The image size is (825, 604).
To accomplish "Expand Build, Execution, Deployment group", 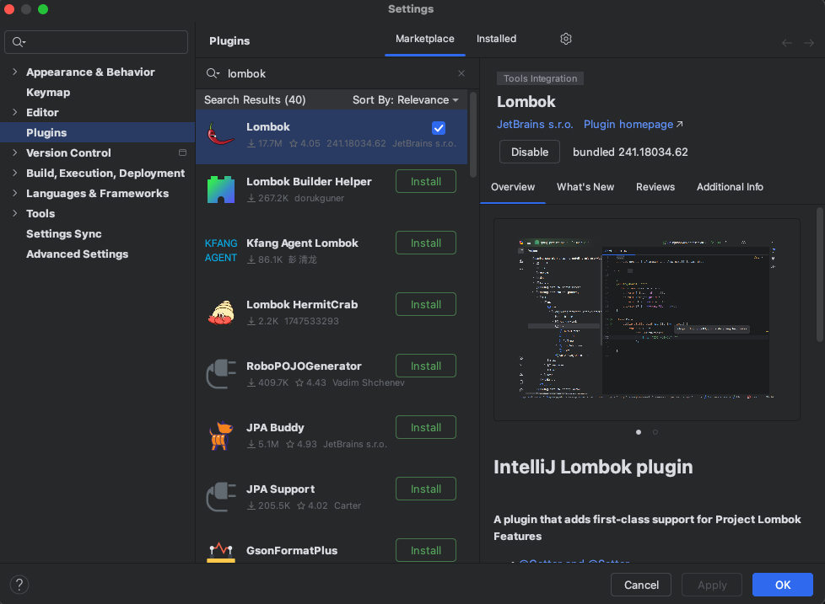I will pos(14,173).
